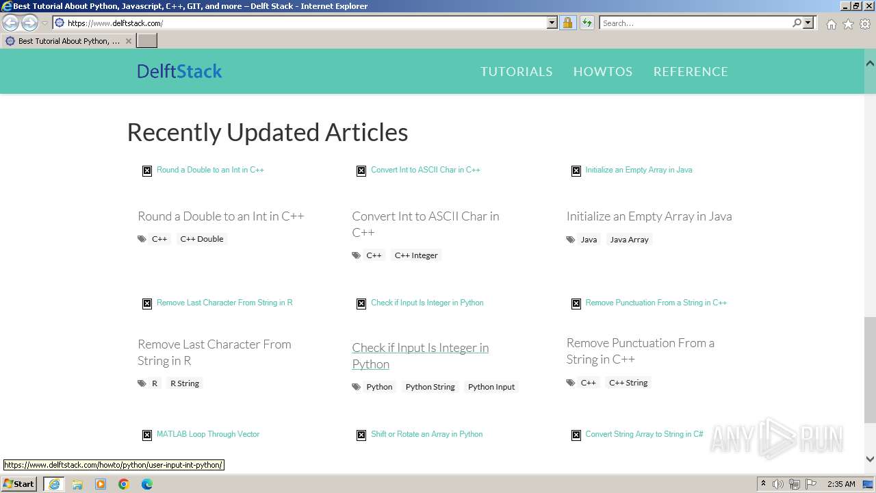Select the Python String tag
This screenshot has width=876, height=493.
[430, 387]
